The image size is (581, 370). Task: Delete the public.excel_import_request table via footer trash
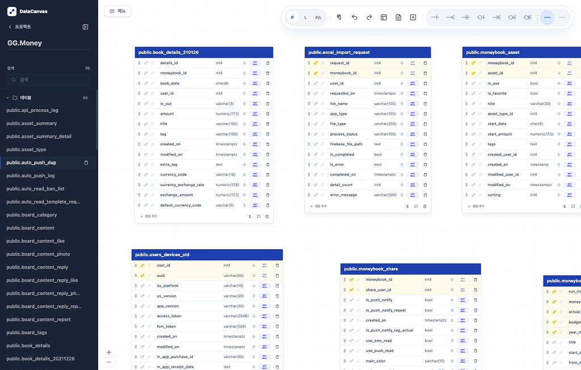click(x=425, y=206)
